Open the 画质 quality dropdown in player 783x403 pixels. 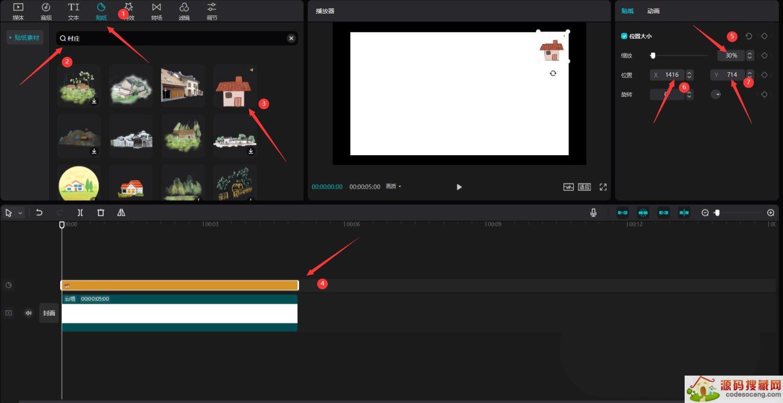[x=393, y=187]
